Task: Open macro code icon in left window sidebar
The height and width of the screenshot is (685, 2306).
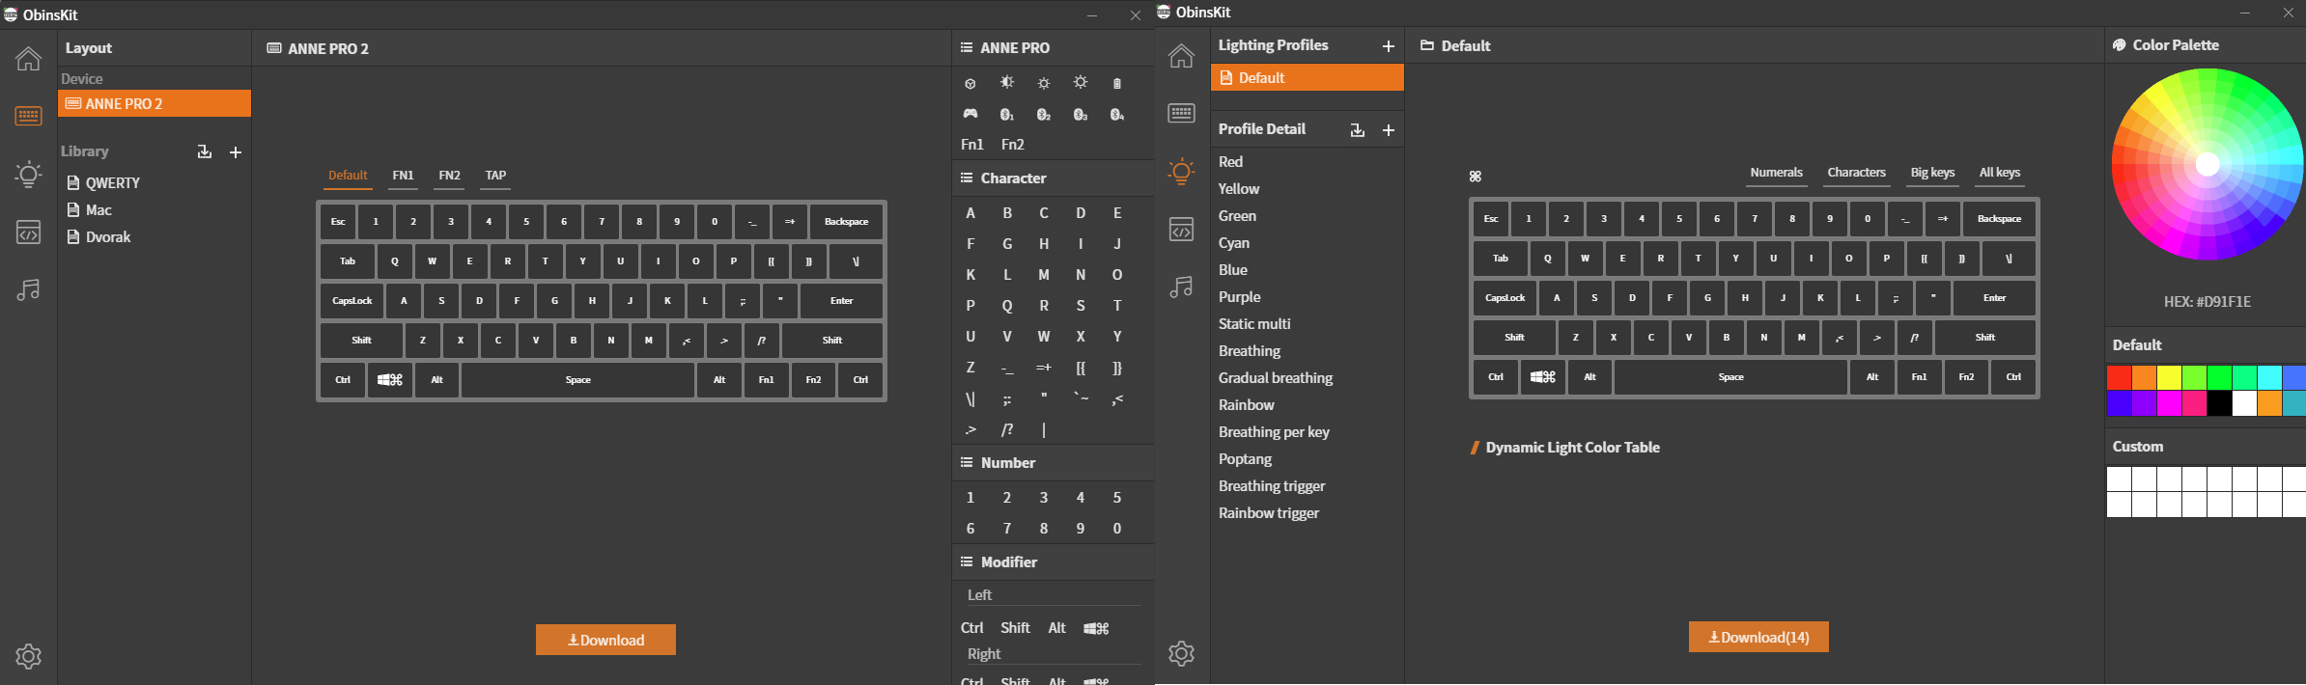Action: 28,232
